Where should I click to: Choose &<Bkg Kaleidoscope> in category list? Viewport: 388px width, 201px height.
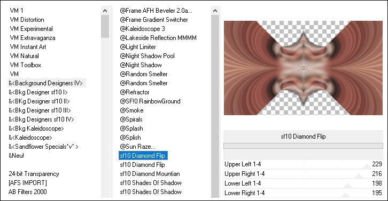pos(36,128)
